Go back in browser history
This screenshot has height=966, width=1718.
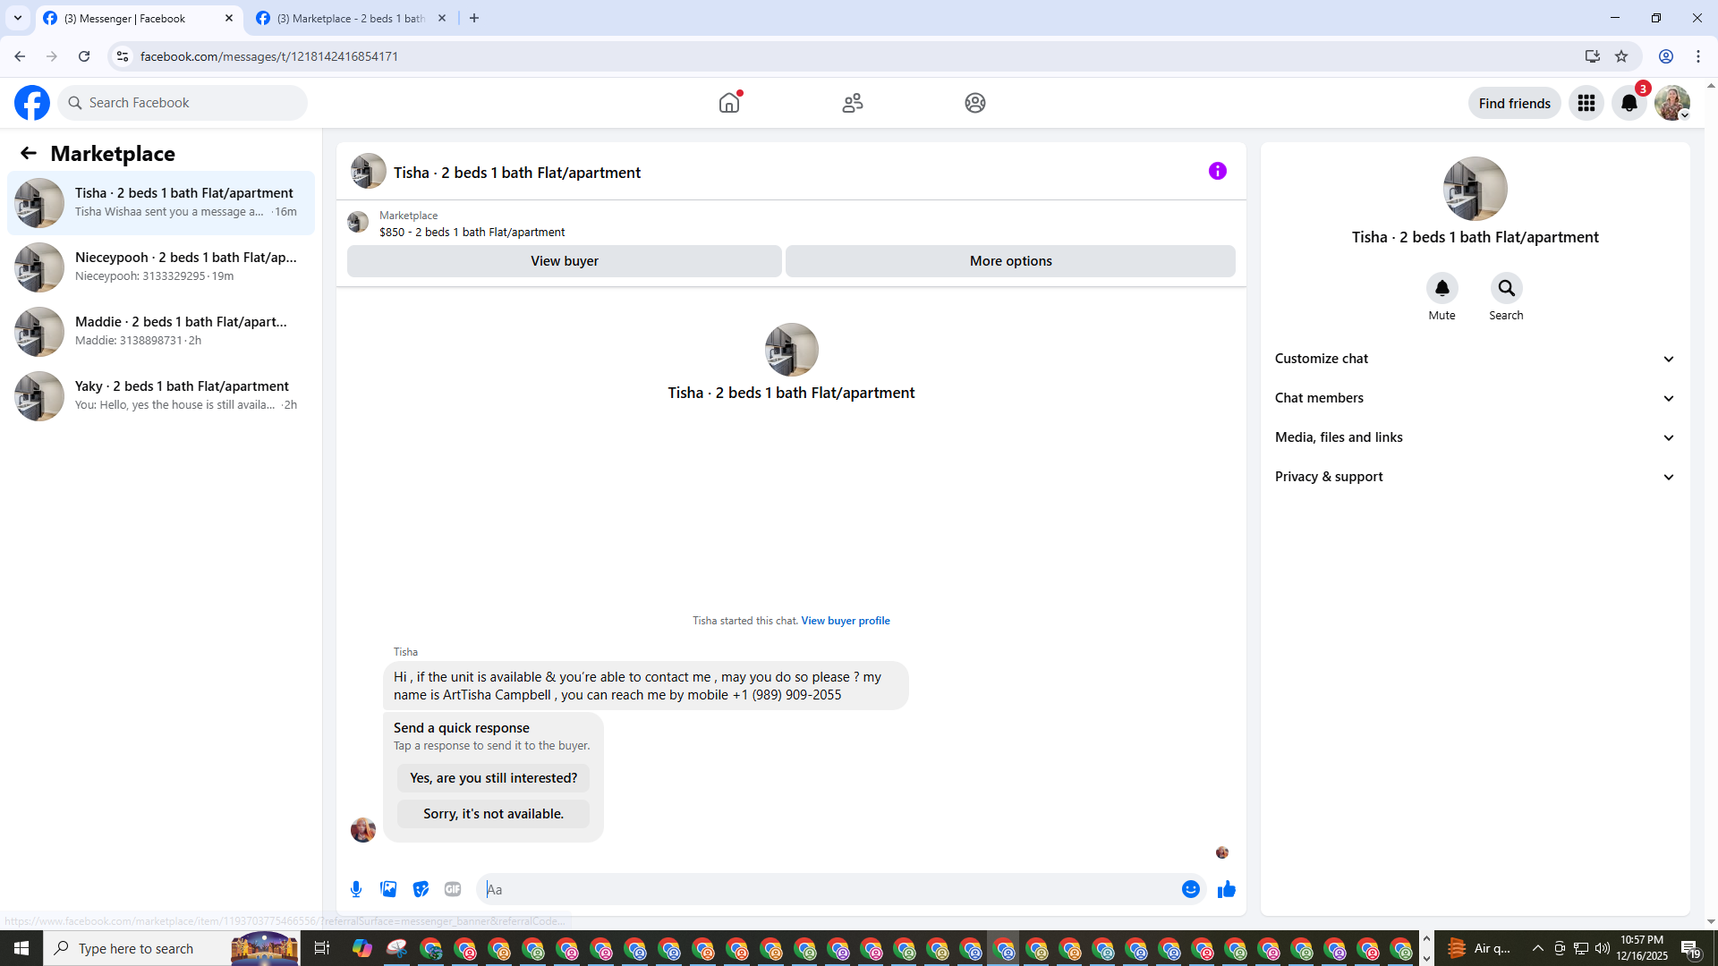20,56
